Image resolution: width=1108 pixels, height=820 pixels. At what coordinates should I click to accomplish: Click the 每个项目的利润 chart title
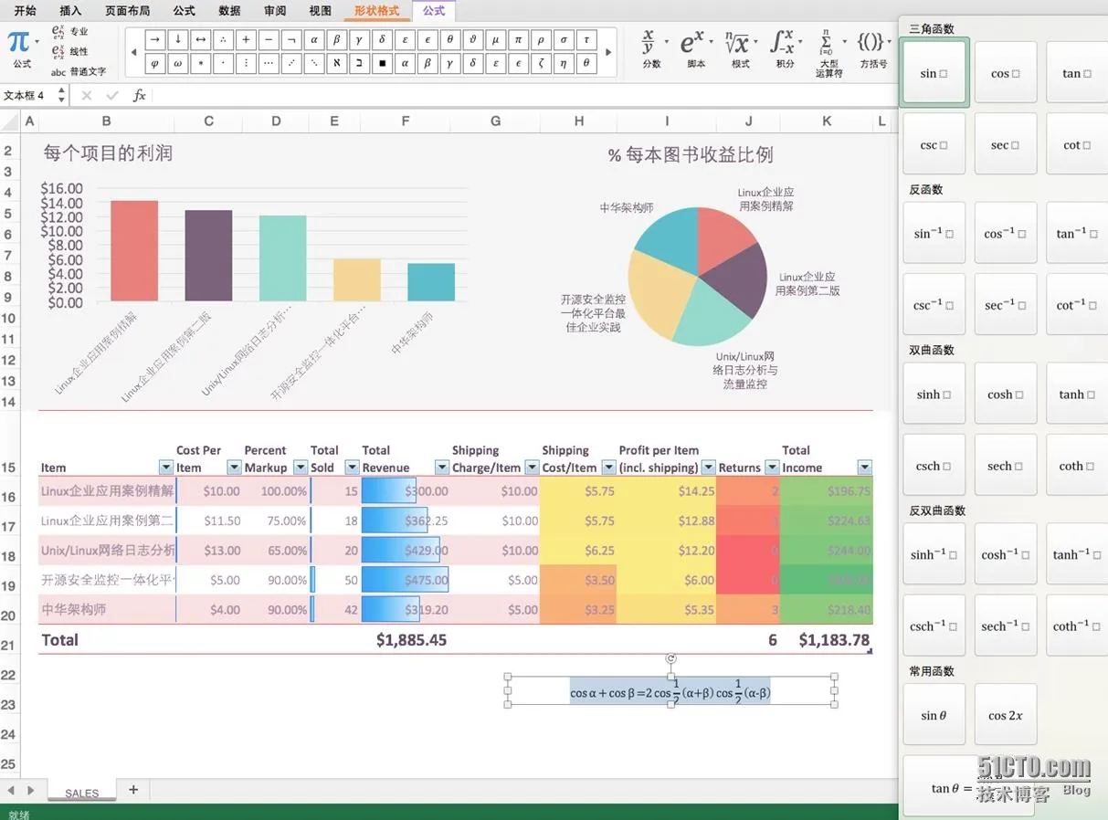pyautogui.click(x=108, y=153)
